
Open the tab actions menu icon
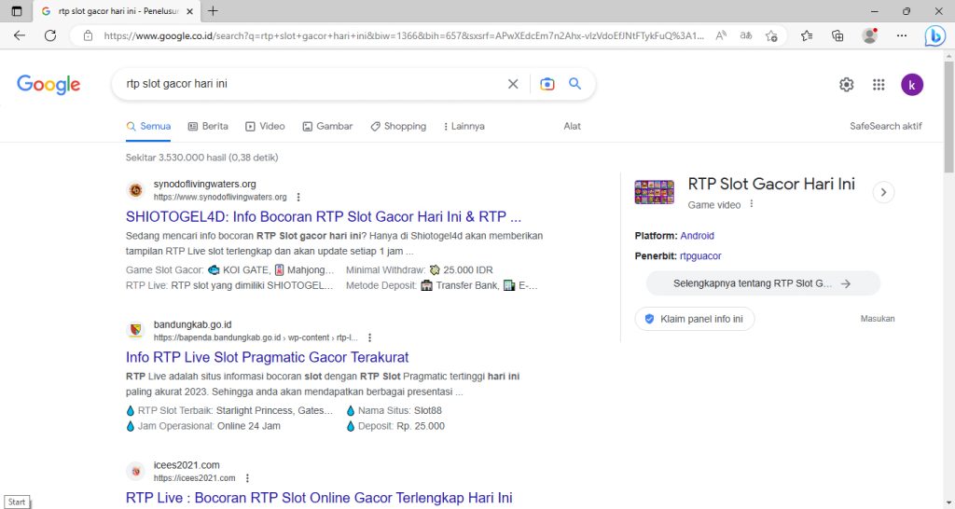click(x=17, y=11)
